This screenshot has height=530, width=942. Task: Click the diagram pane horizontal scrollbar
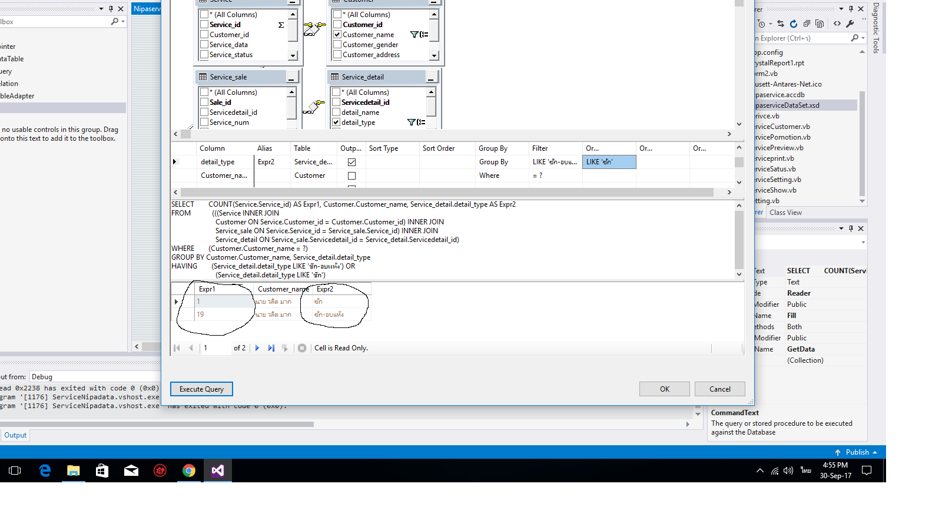pyautogui.click(x=452, y=134)
